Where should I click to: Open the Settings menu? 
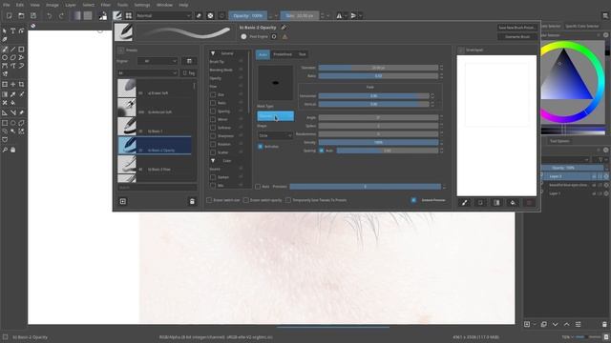[142, 5]
